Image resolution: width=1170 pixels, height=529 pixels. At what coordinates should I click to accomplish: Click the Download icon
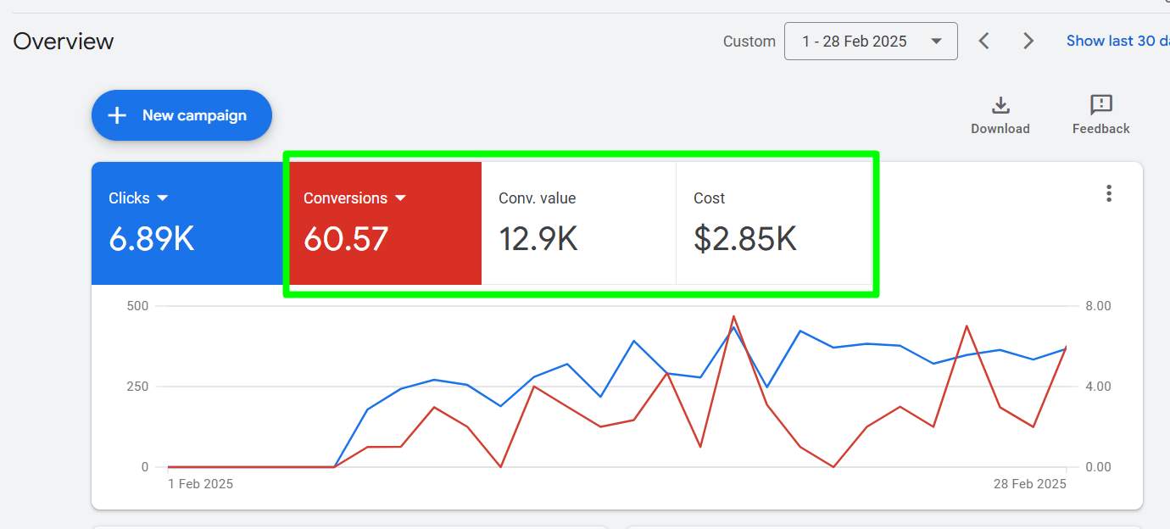(x=1000, y=106)
